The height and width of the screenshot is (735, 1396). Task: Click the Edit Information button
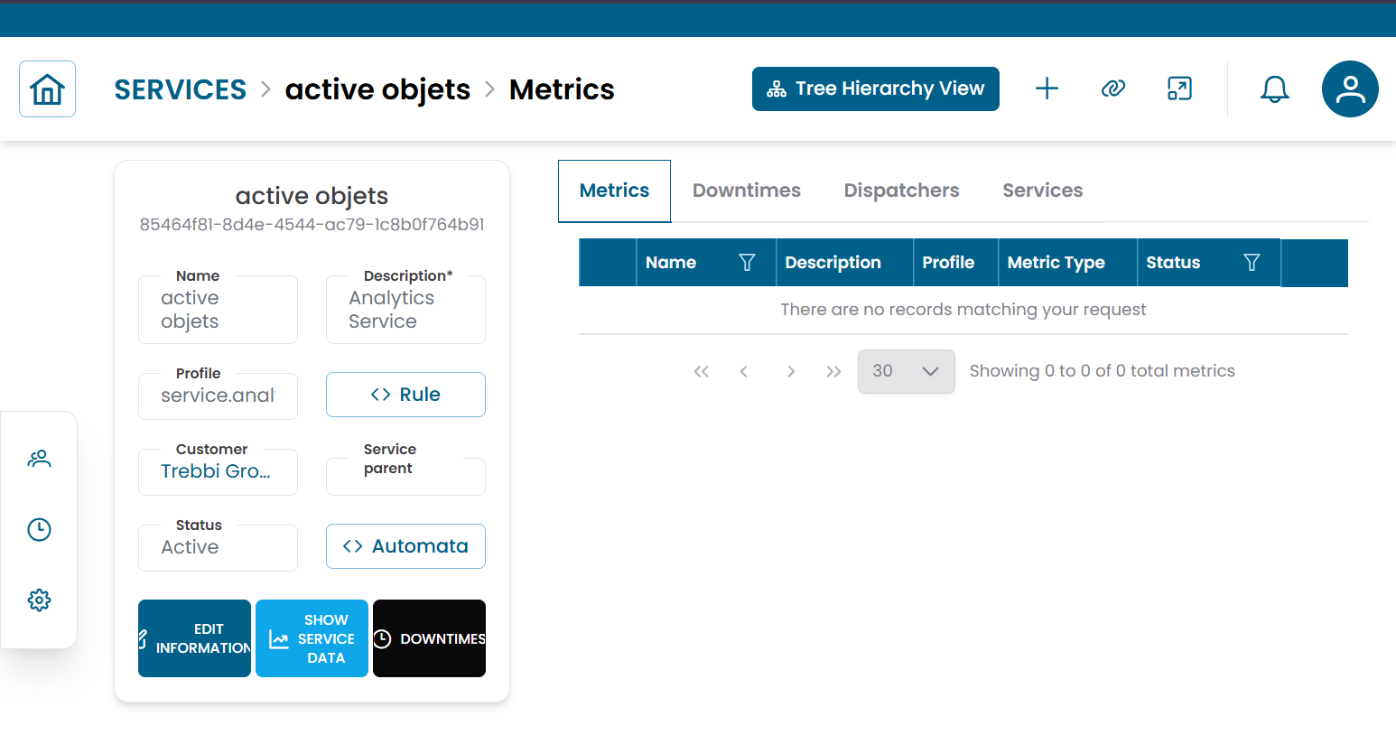click(194, 638)
